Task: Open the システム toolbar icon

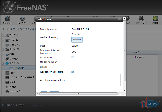Action: [x=7, y=18]
